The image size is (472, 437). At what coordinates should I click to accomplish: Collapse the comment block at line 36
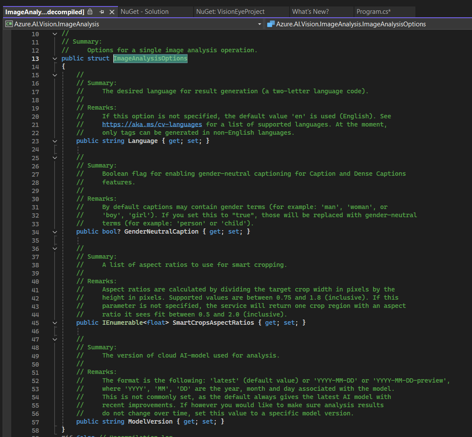55,248
